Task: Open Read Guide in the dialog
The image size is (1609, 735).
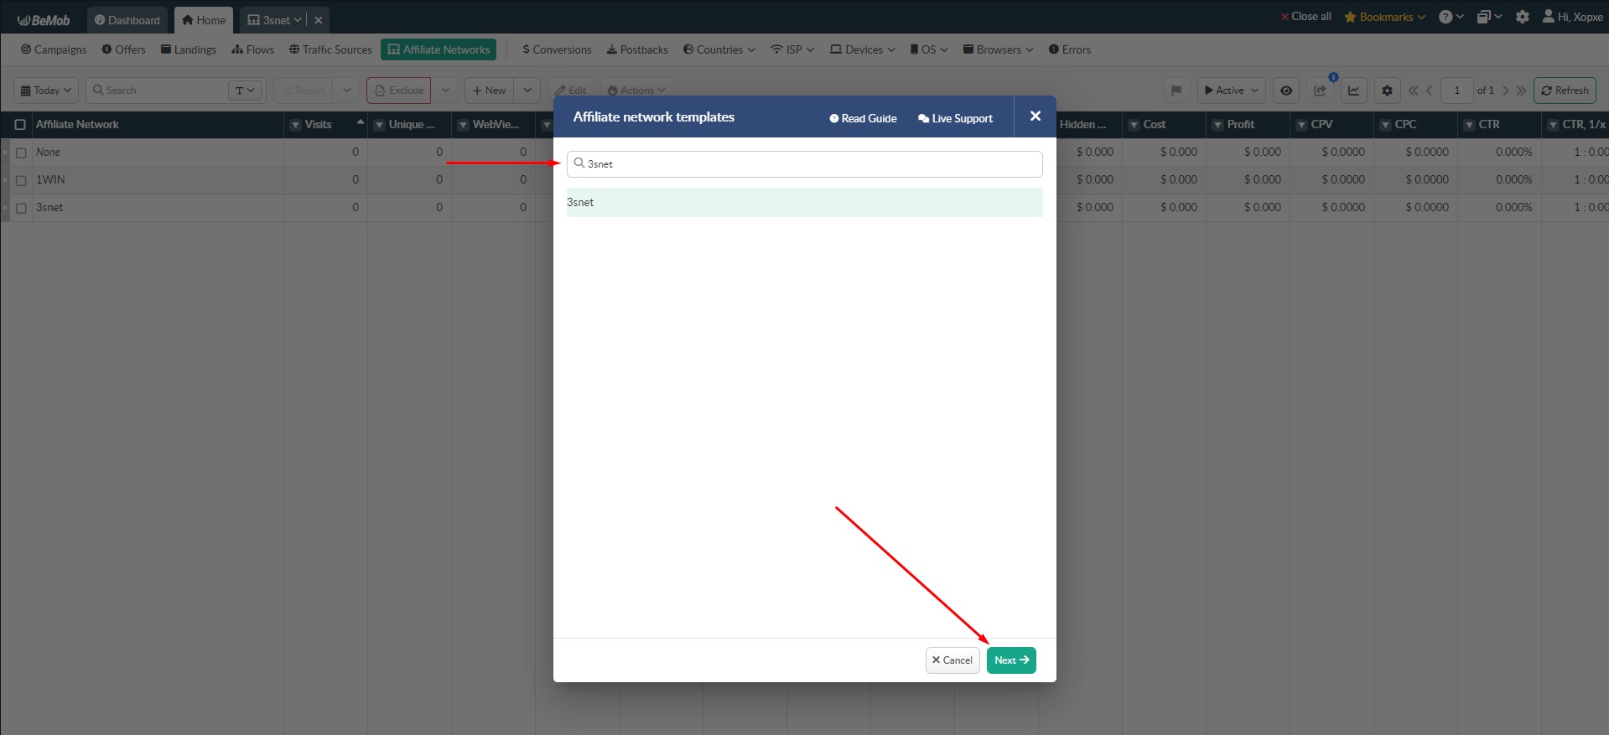Action: coord(863,118)
